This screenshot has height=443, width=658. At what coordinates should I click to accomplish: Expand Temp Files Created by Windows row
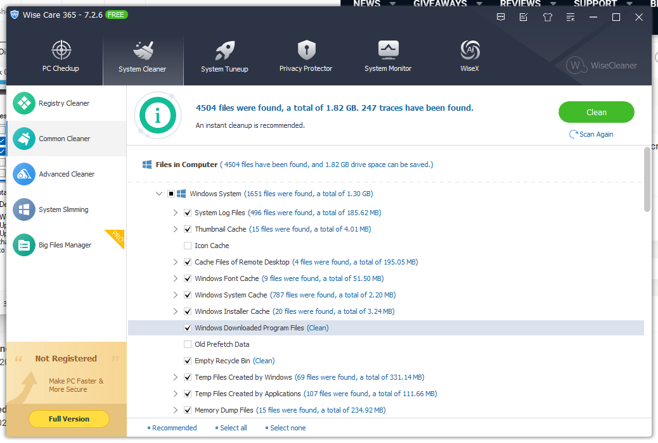click(x=176, y=377)
